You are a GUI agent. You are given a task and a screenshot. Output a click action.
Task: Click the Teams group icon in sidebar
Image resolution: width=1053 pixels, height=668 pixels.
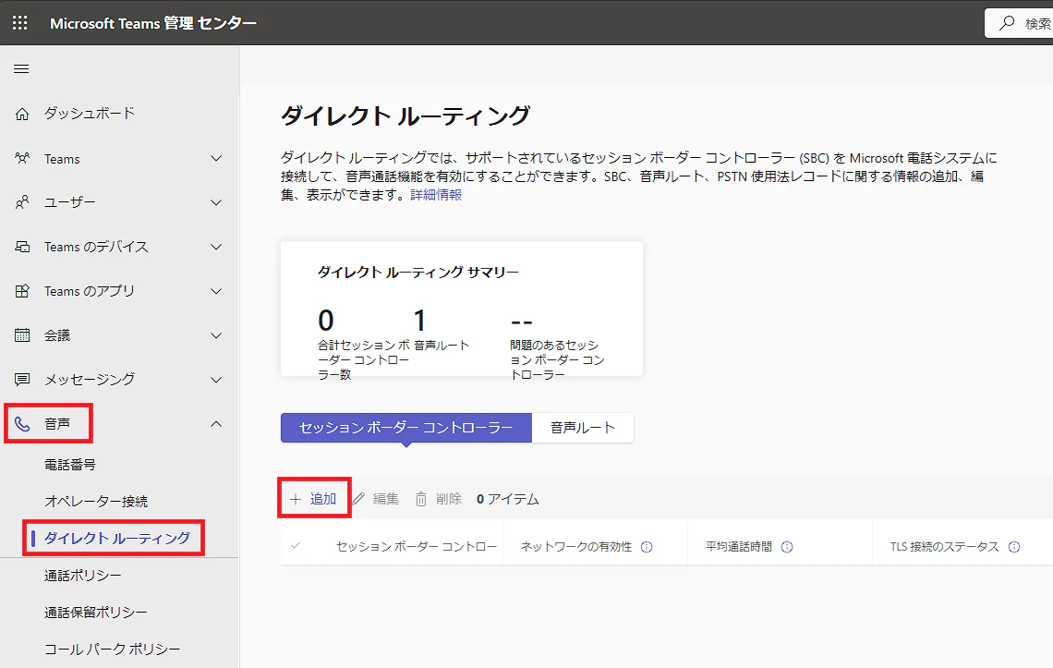(22, 159)
